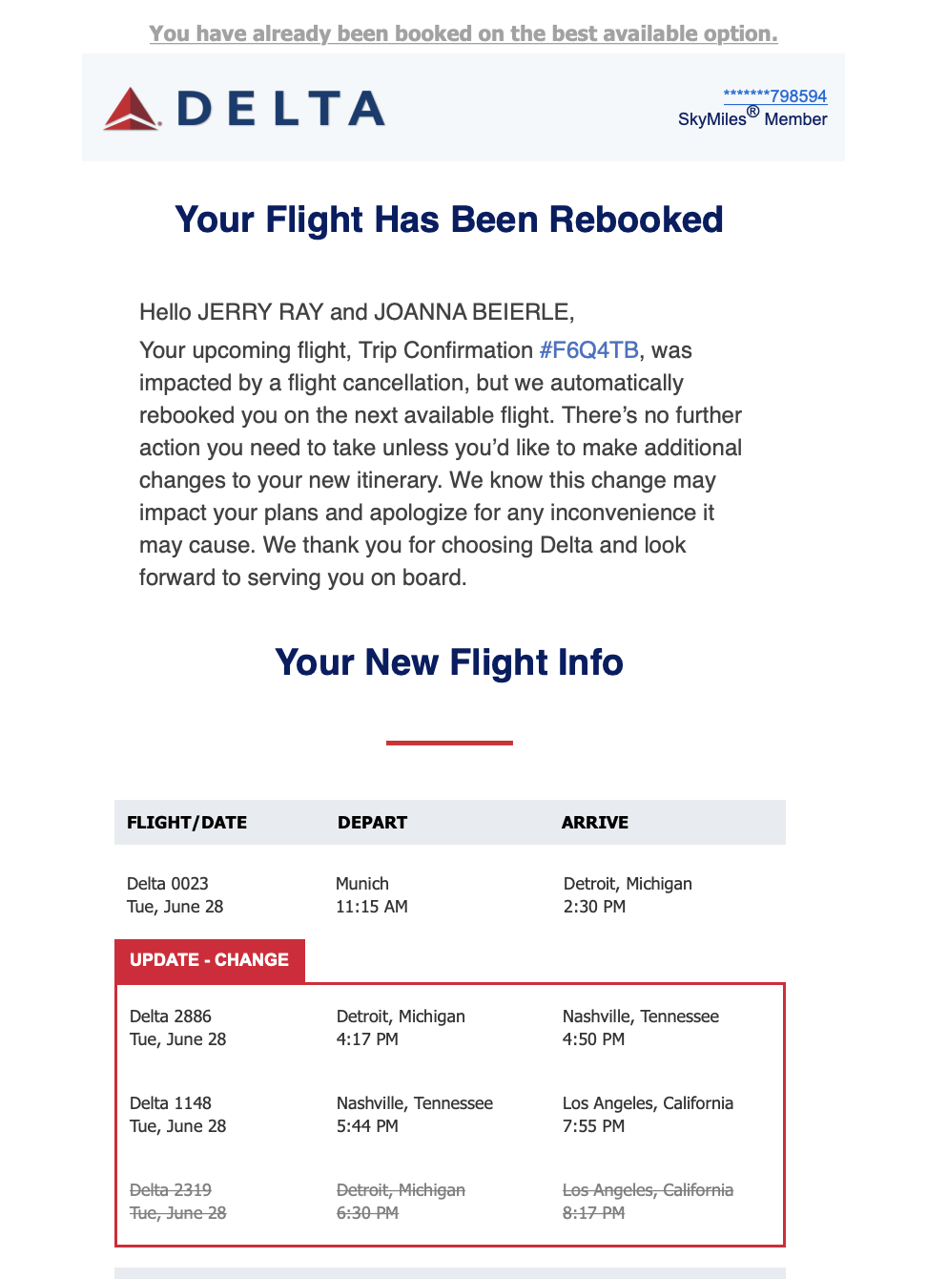Click 'Your Flight Has Been Rebooked' heading
927x1279 pixels.
point(449,220)
